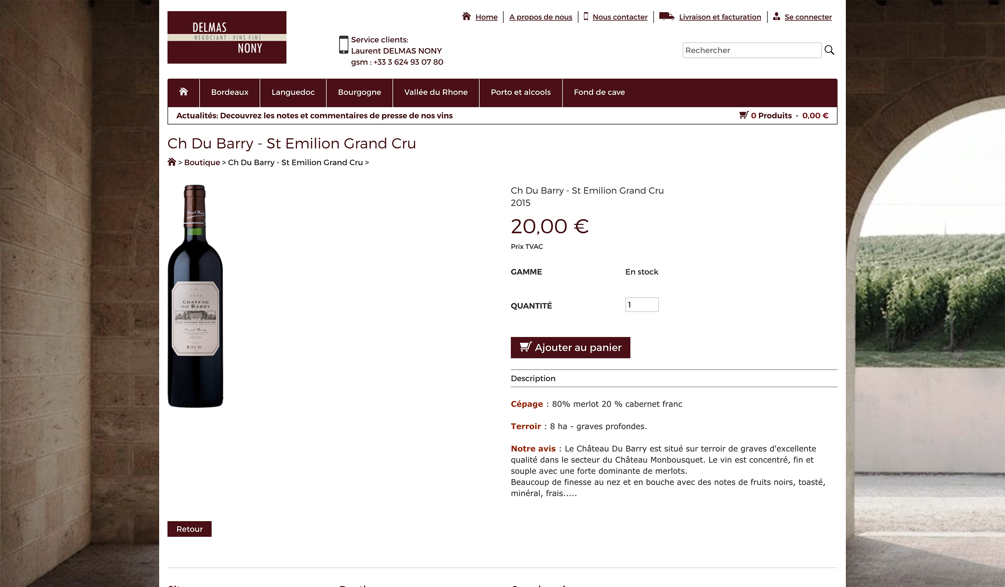Click the Delmas Nony logo

click(x=227, y=37)
